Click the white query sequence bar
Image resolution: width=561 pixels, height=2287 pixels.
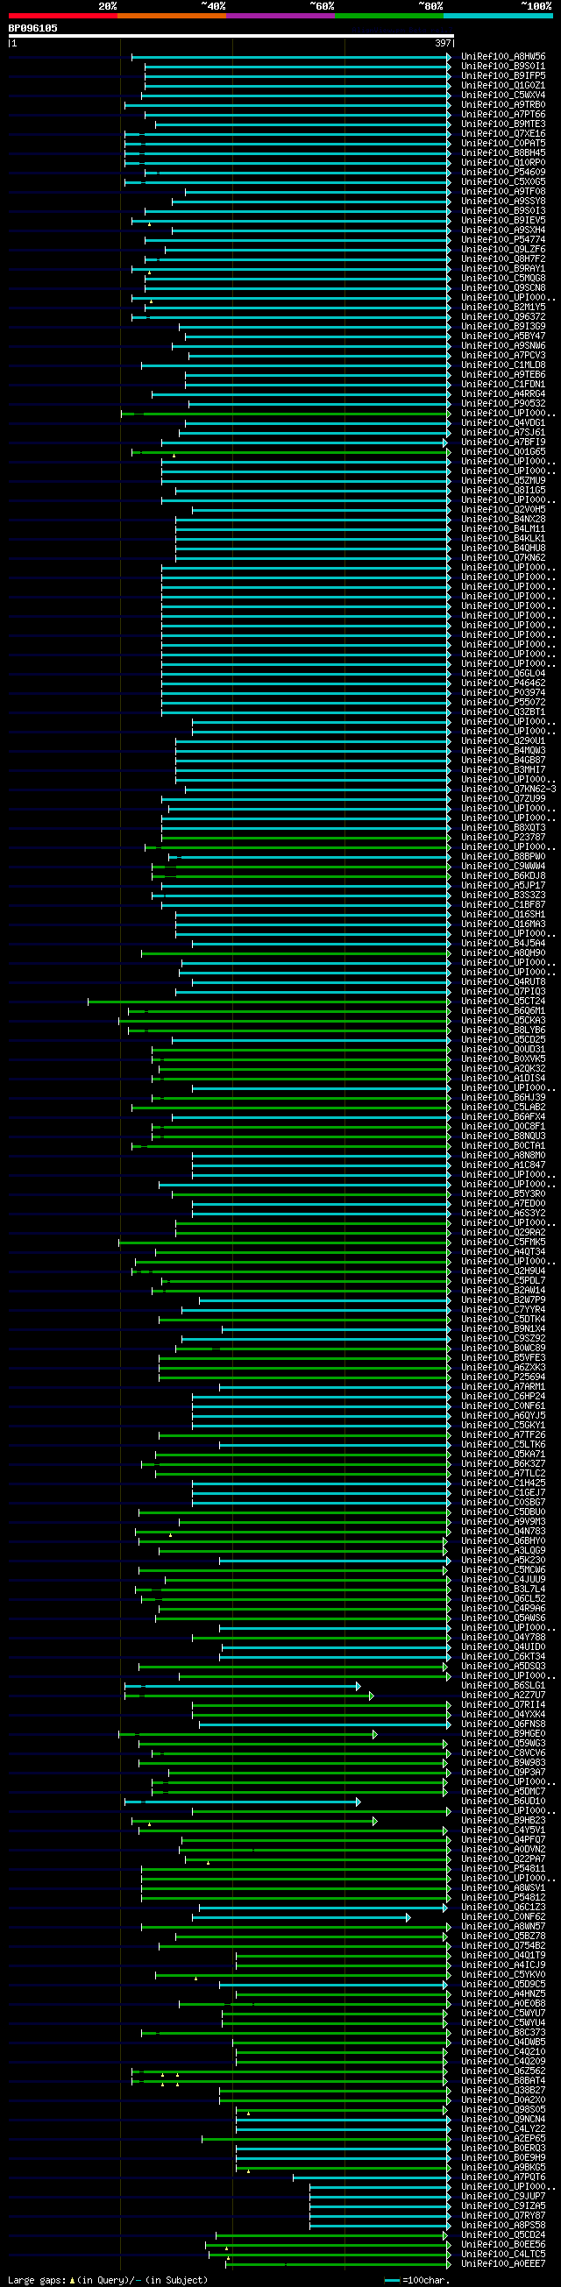[x=231, y=37]
